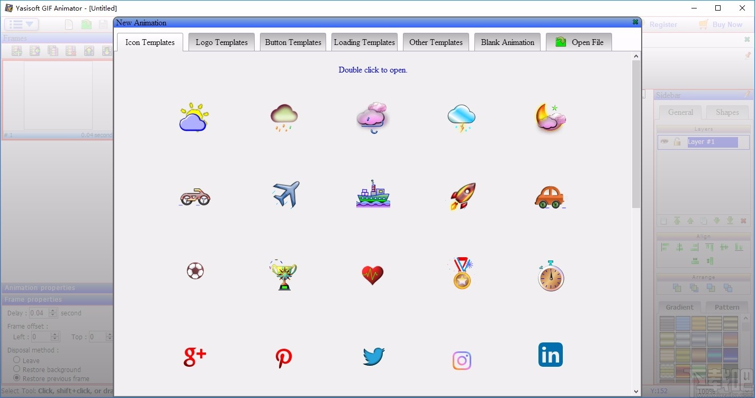Choose Restore background disposal method
Viewport: 755px width, 398px height.
(16, 369)
